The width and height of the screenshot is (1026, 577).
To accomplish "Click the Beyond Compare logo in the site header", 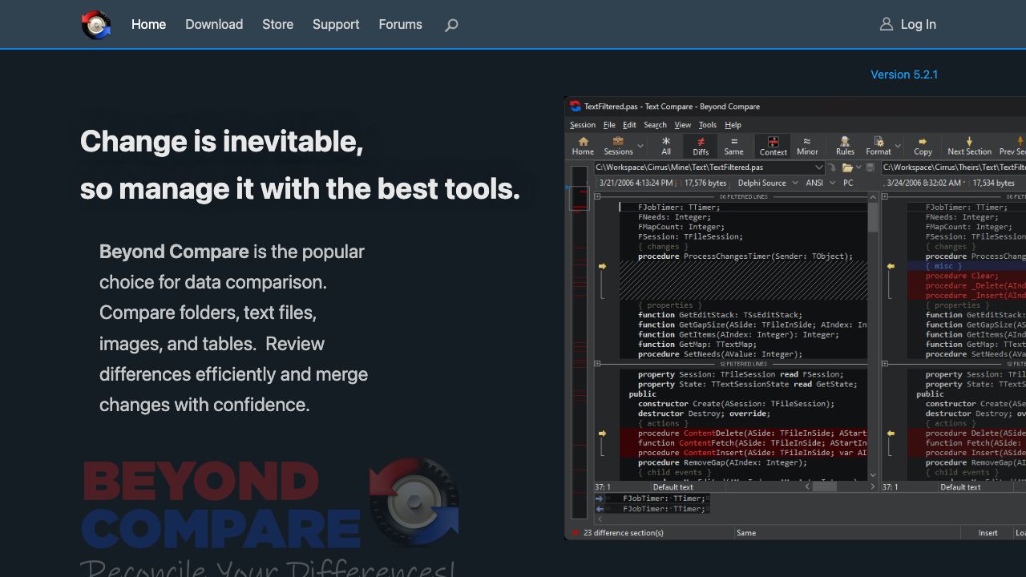I will (96, 25).
